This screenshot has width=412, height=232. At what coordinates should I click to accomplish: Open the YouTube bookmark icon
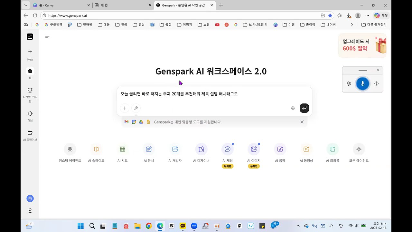(217, 24)
